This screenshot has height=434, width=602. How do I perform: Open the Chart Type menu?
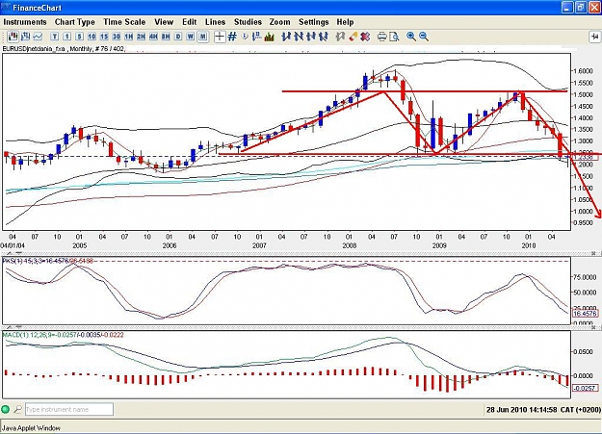pos(75,22)
